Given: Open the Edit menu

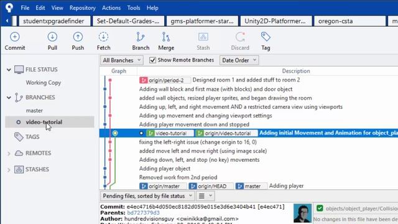Looking at the screenshot, I should click(x=40, y=8).
